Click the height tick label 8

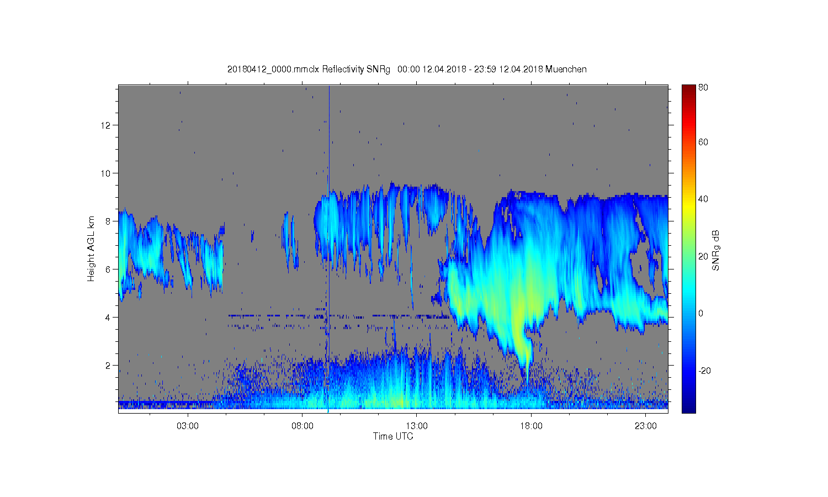pyautogui.click(x=107, y=221)
